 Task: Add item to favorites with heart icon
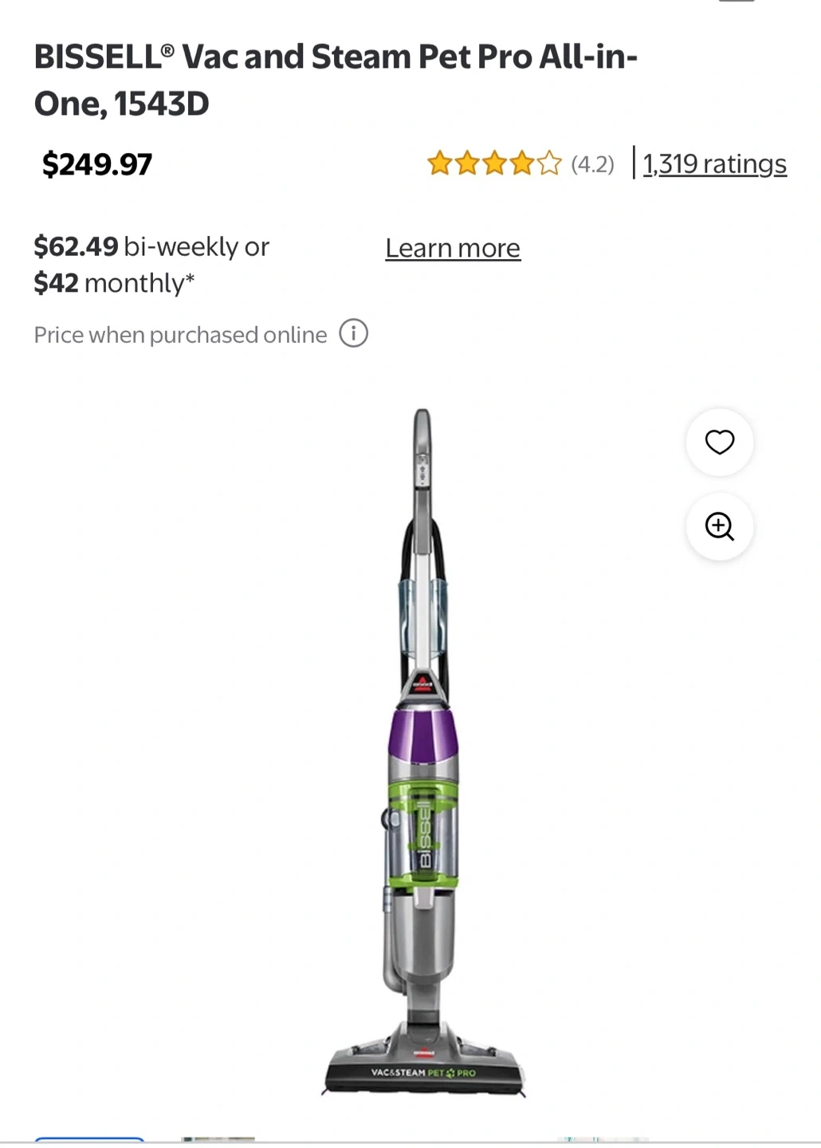[719, 442]
